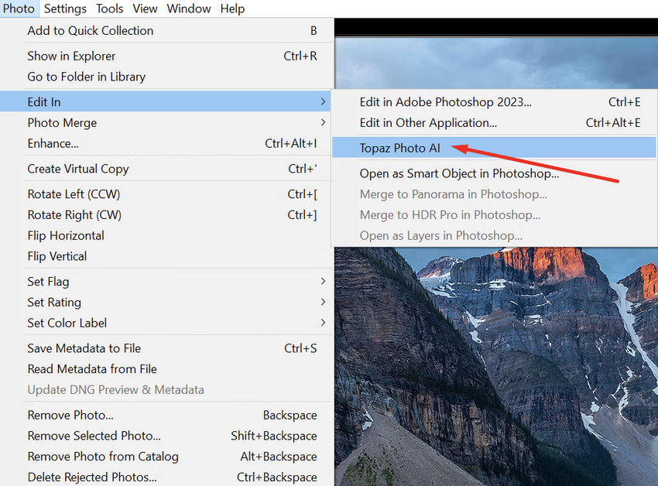This screenshot has width=658, height=486.
Task: Select Create Virtual Copy
Action: coord(77,169)
